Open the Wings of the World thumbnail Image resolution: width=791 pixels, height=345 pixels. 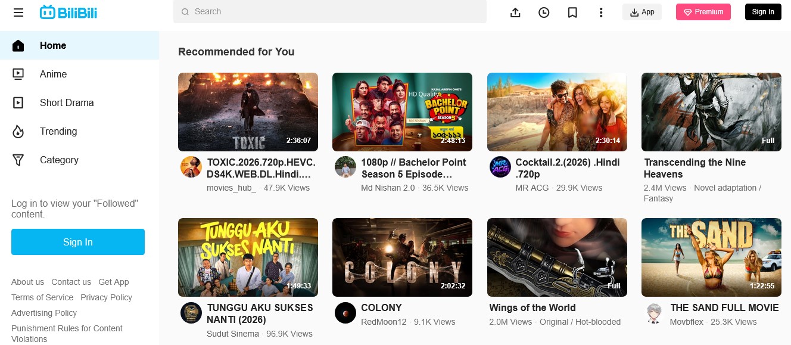[x=557, y=257]
